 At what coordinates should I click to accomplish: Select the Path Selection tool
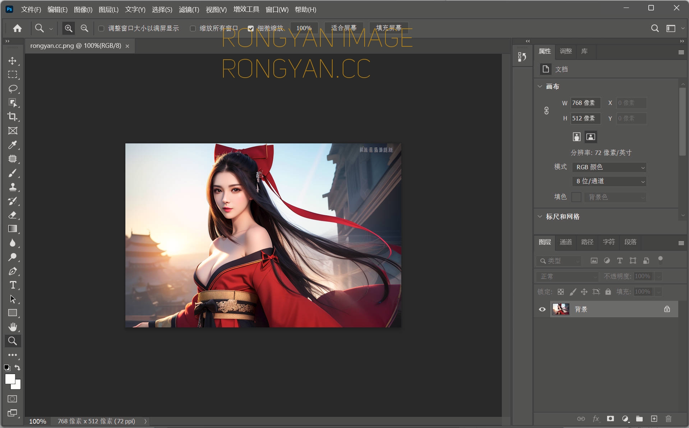(x=13, y=299)
